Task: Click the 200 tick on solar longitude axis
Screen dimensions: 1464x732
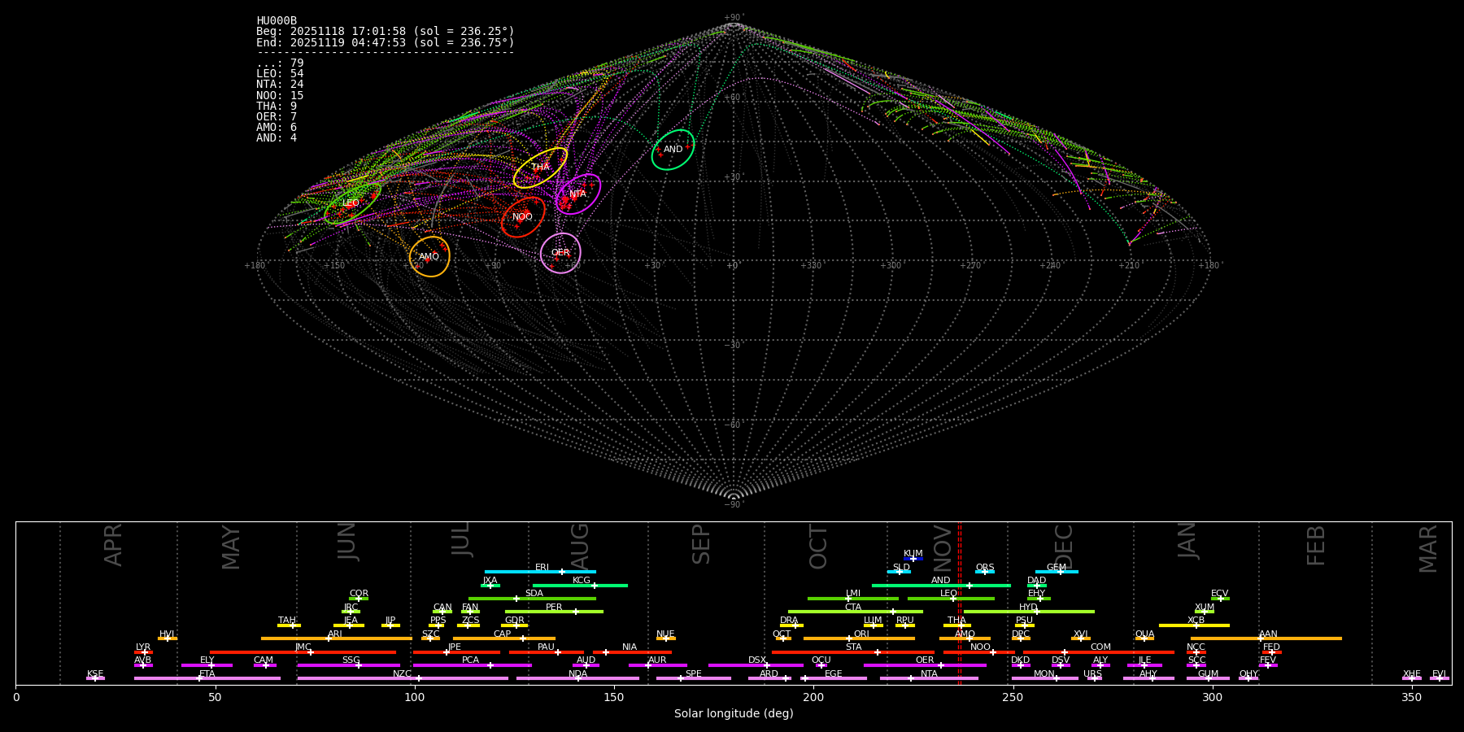Action: (x=813, y=698)
